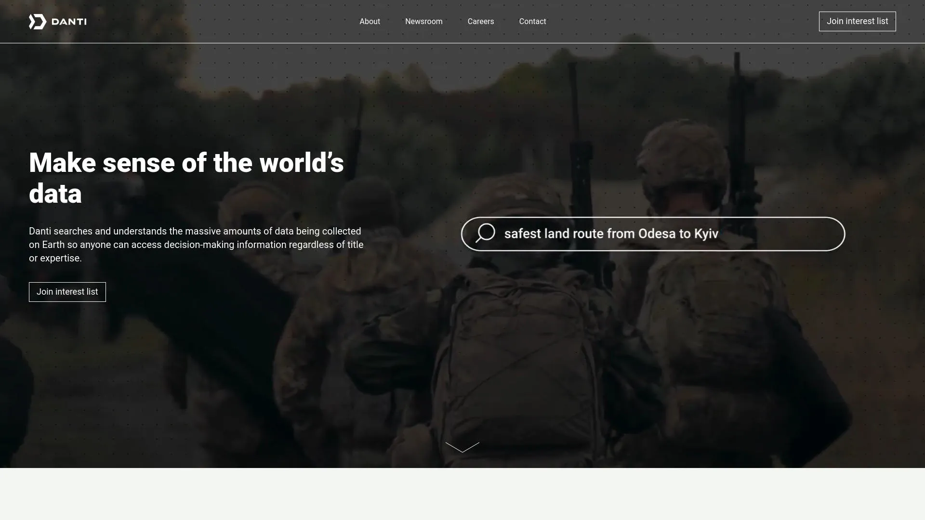The height and width of the screenshot is (520, 925).
Task: Click the scroll-down chevron arrow
Action: click(462, 447)
